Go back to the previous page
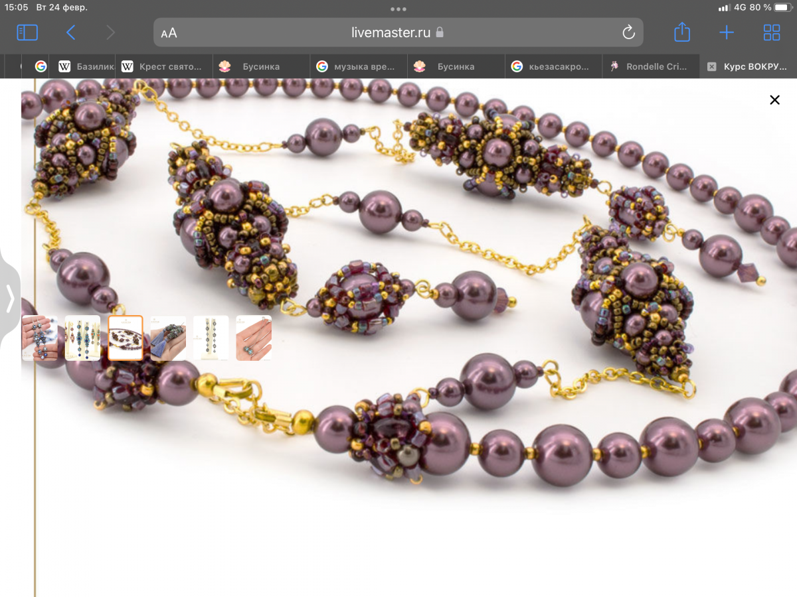Screen dimensions: 797x597 (71, 33)
